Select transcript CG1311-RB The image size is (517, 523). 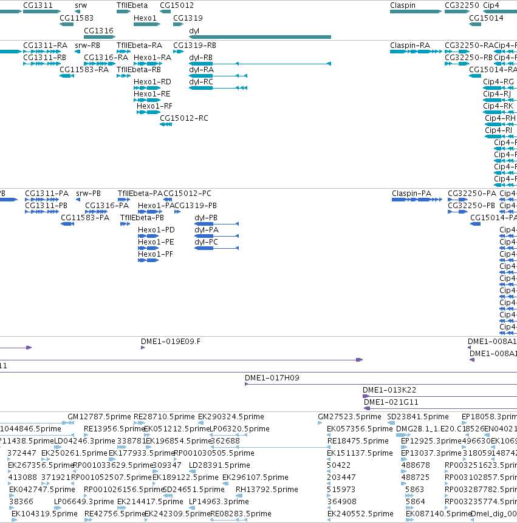[x=44, y=58]
